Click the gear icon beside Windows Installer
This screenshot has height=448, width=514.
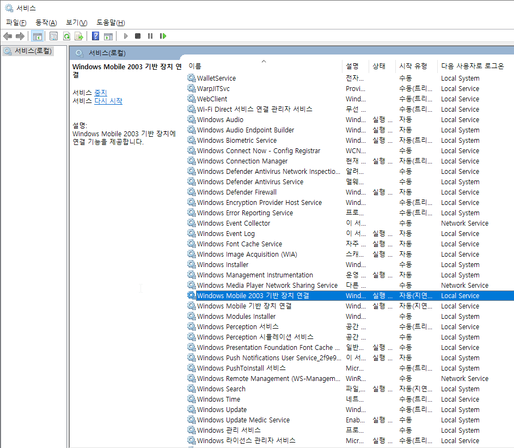coord(192,264)
